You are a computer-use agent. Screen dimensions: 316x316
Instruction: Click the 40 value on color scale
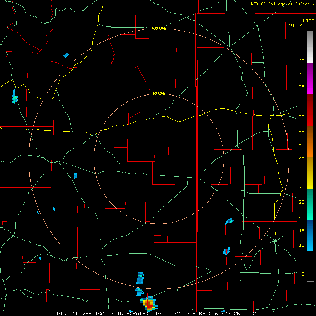tap(302, 159)
